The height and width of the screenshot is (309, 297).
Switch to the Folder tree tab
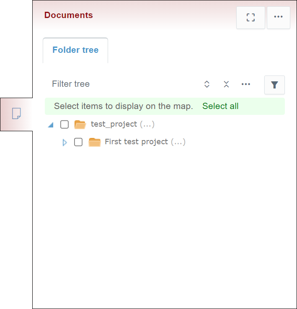click(x=75, y=50)
